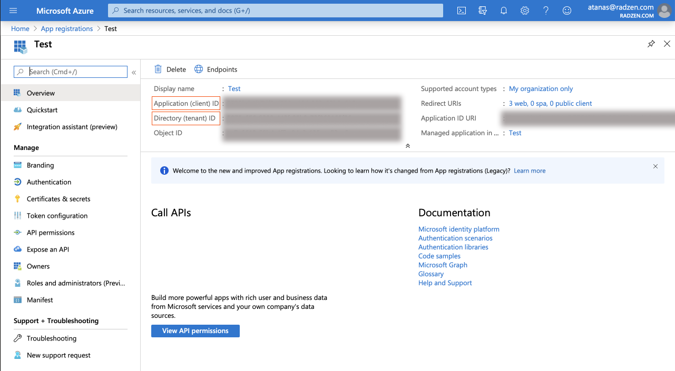Open the Help question mark icon

click(x=546, y=11)
